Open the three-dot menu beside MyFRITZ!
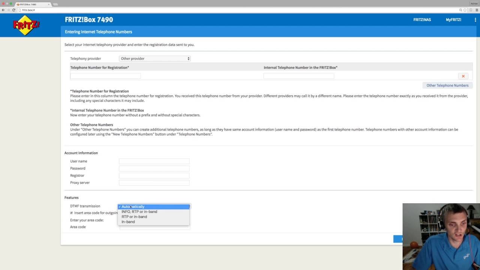Screen dimensions: 480x270 475,20
